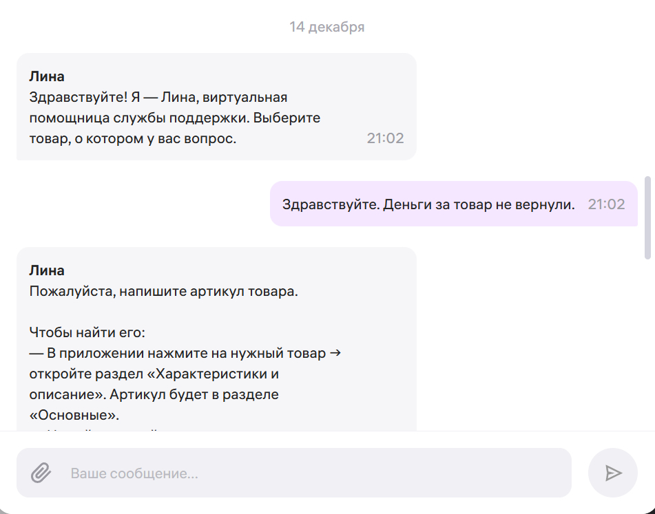Click the «Чтобы найти его:» text line
This screenshot has width=655, height=514.
[87, 332]
